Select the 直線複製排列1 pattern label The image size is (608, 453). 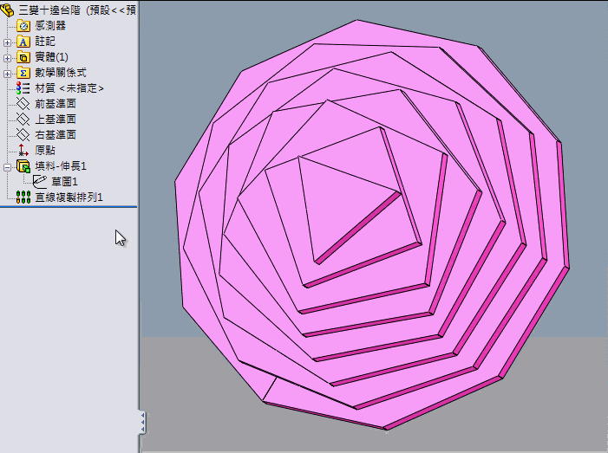pos(69,197)
